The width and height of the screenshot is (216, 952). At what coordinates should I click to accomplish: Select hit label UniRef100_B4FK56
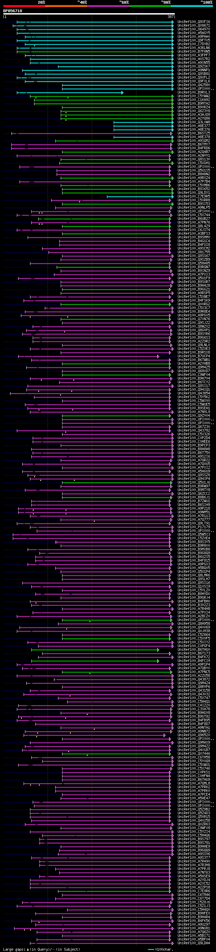click(x=194, y=921)
